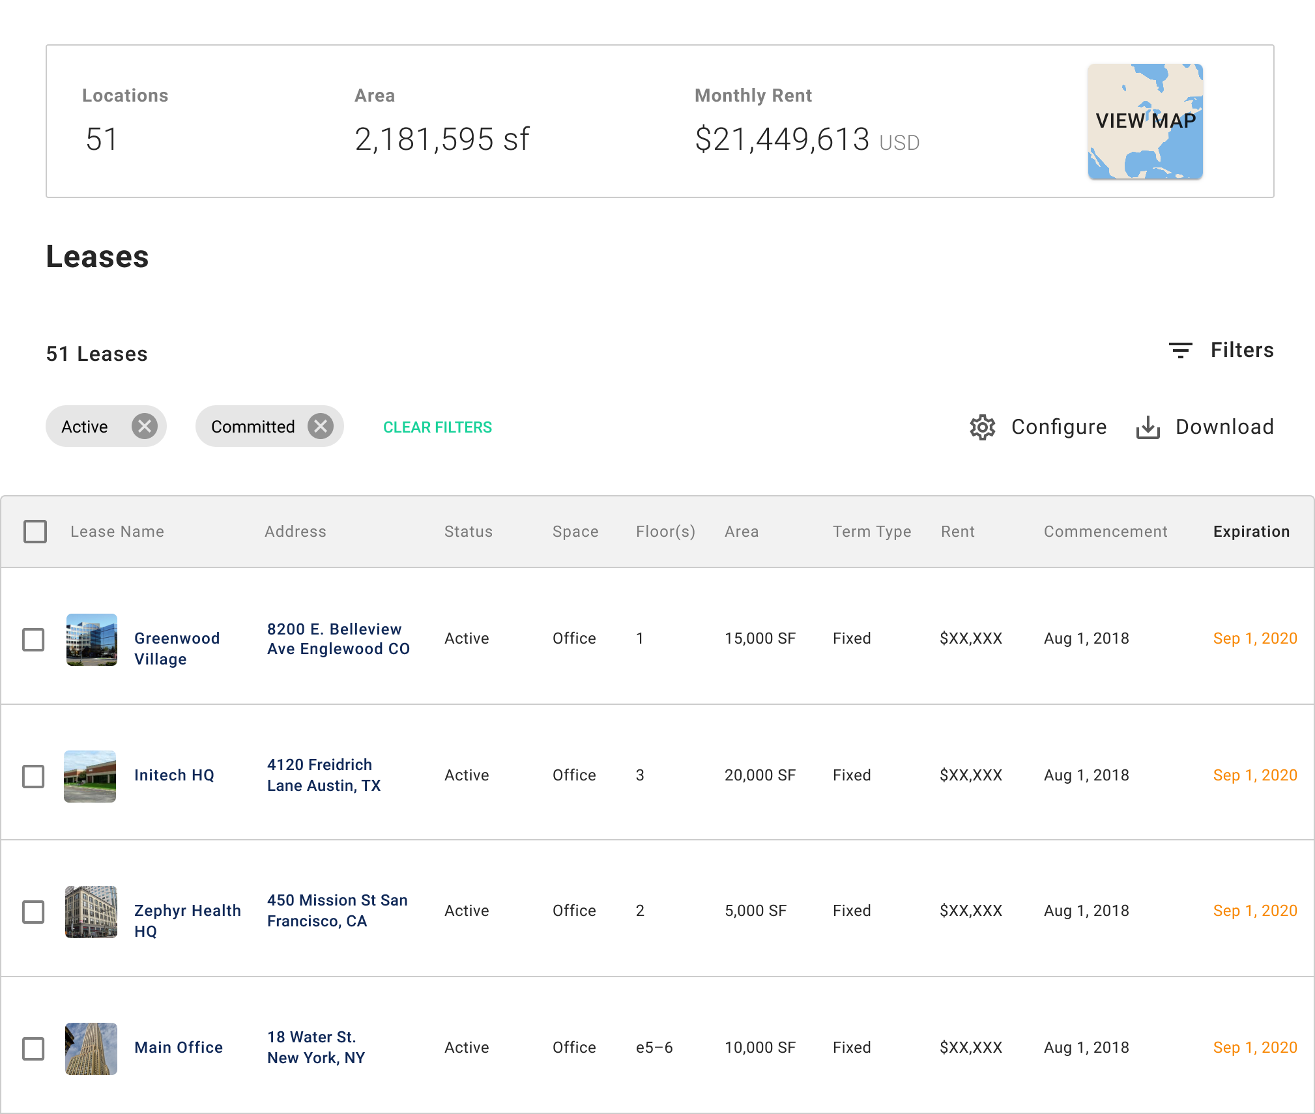Select the Initech HQ row checkbox

point(33,776)
